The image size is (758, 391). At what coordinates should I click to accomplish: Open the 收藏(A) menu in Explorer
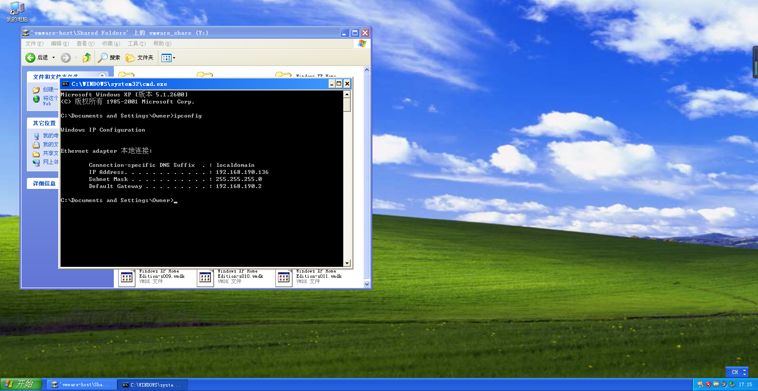click(111, 44)
